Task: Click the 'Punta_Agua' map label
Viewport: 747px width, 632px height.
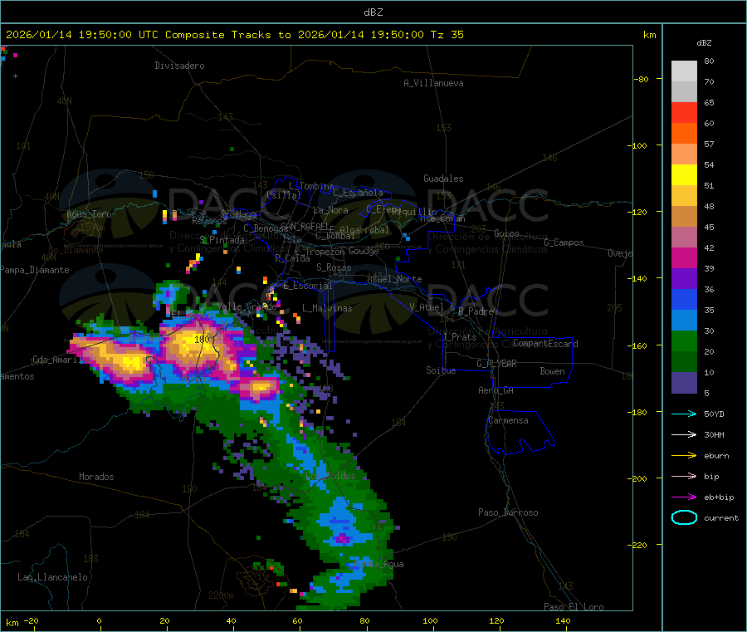Action: [x=379, y=565]
